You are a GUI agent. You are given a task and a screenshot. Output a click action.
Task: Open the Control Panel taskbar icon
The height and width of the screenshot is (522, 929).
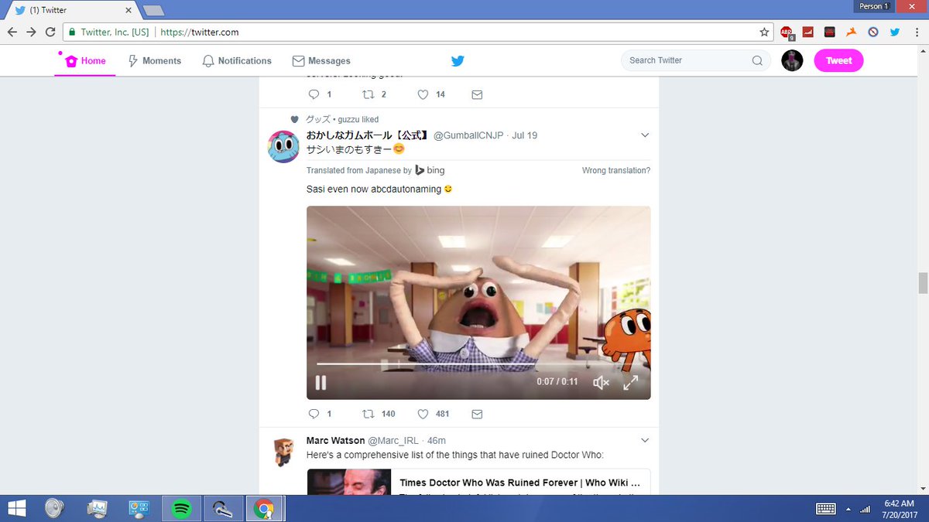pos(139,509)
